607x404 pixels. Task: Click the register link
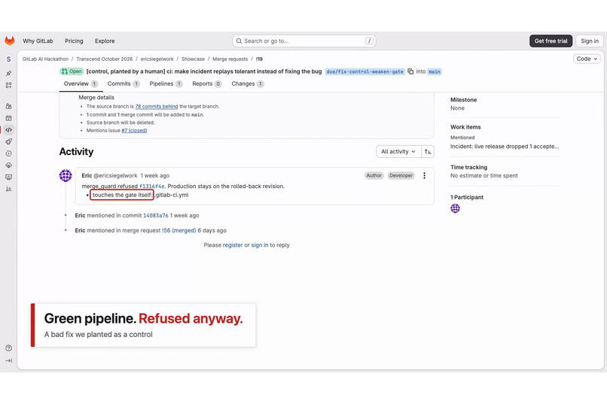tap(233, 245)
